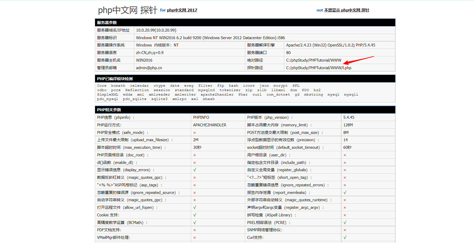The width and height of the screenshot is (474, 243).
Task: Click the hostname value WIN2016
Action: [x=144, y=60]
